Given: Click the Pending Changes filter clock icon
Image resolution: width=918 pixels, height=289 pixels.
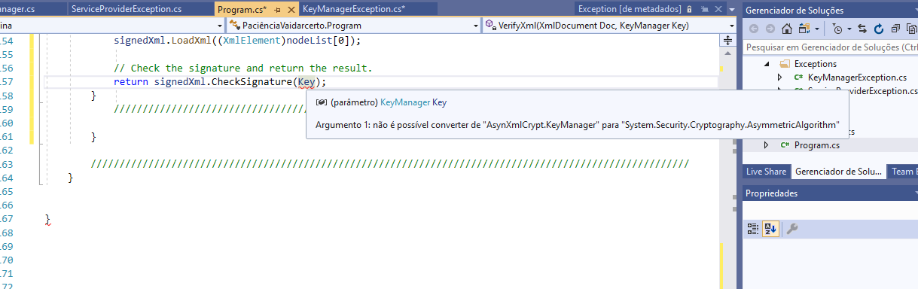Looking at the screenshot, I should pyautogui.click(x=838, y=29).
